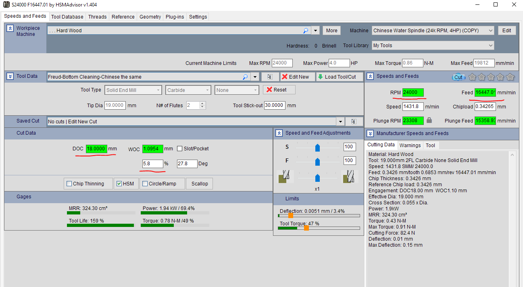Image resolution: width=523 pixels, height=287 pixels.
Task: Click the list icon button left of Edit New
Action: (270, 77)
